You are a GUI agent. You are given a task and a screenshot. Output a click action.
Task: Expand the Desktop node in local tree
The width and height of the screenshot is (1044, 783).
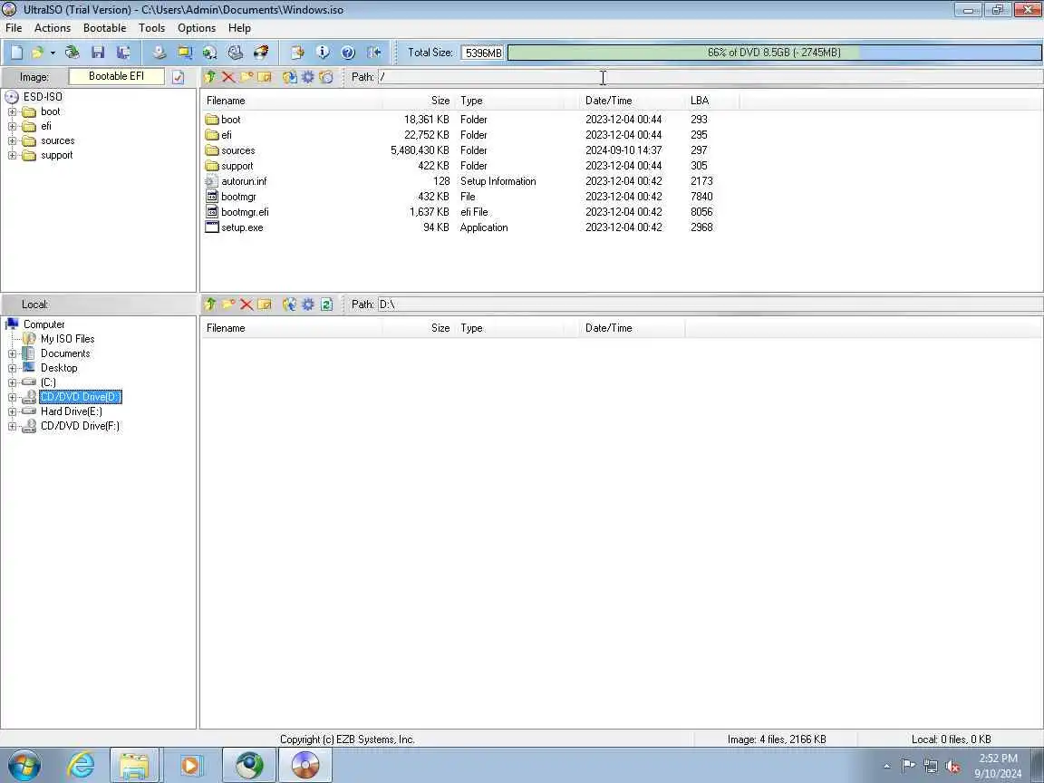coord(12,368)
